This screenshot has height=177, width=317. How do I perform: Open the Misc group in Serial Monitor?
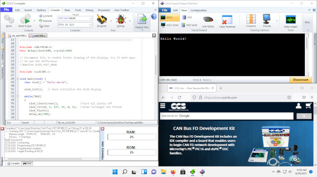(x=307, y=23)
